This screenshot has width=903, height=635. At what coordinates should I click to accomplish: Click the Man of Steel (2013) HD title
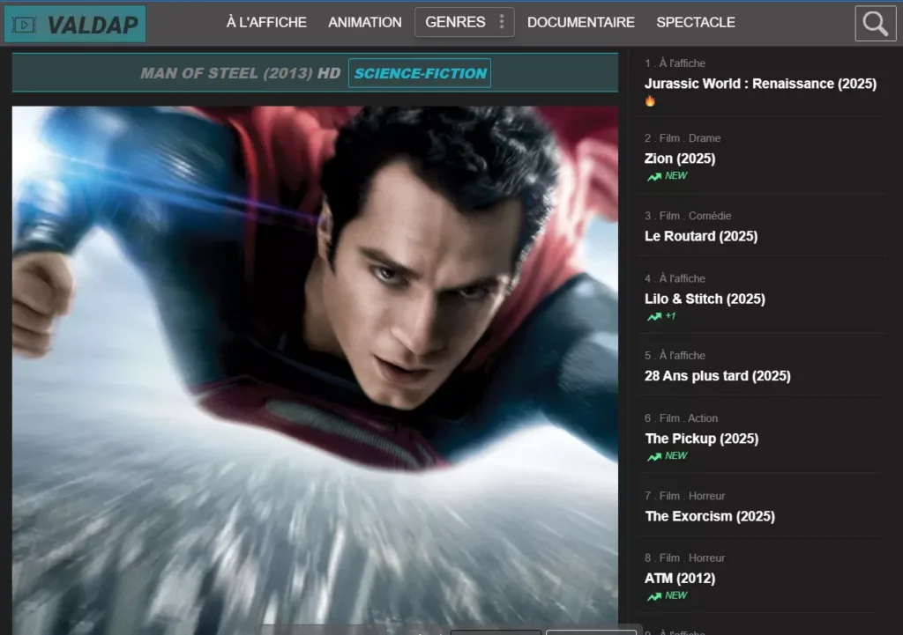pos(240,73)
